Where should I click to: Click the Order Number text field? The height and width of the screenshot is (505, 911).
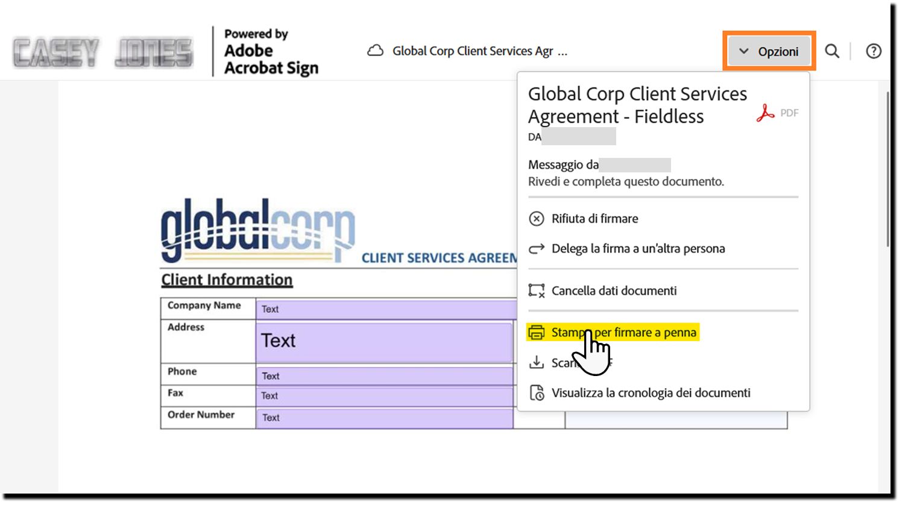click(385, 418)
